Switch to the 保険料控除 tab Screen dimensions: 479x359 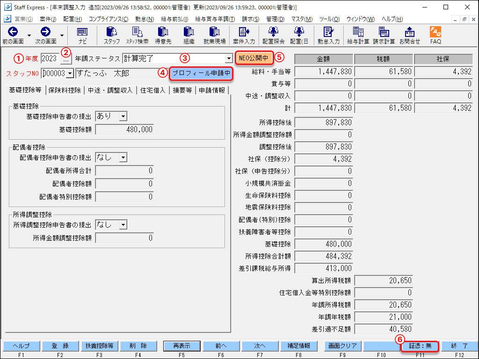pos(65,90)
